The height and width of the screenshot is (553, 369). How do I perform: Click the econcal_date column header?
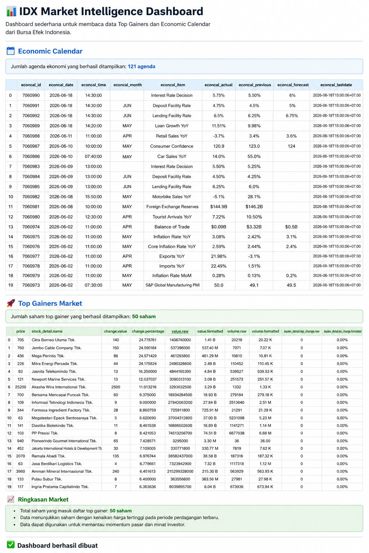61,85
